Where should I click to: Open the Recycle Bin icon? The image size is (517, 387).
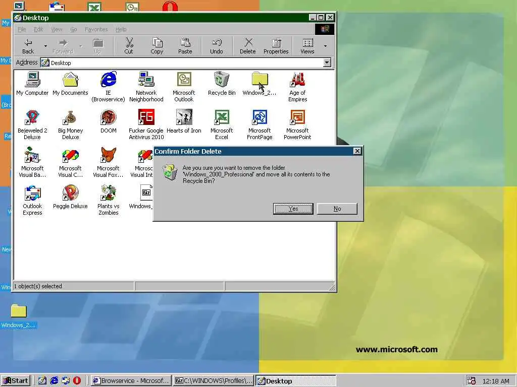click(x=222, y=84)
